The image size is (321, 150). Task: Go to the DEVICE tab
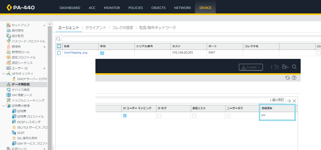click(205, 8)
